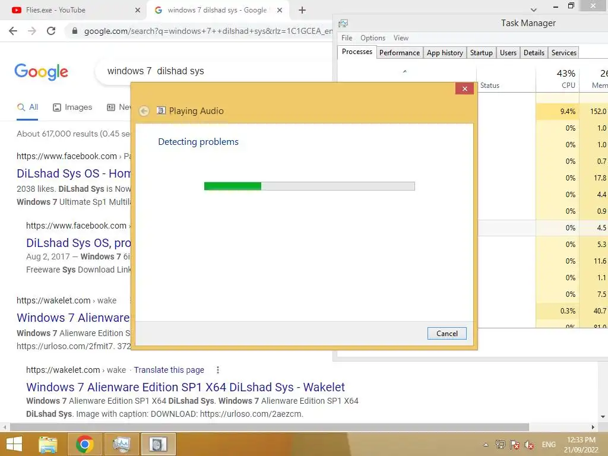Click the Playing Audio troubleshooter title icon

161,110
